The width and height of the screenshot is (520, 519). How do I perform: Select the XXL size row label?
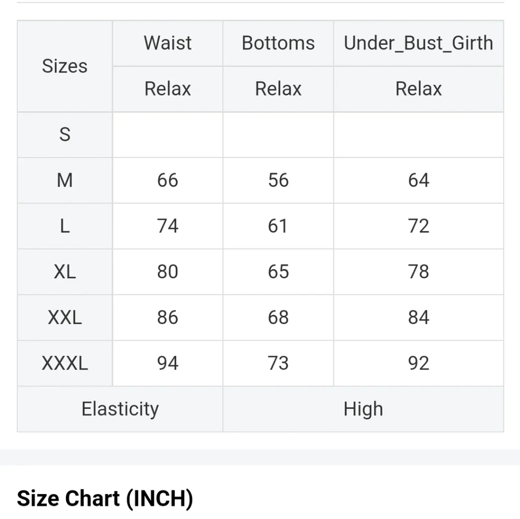pyautogui.click(x=64, y=317)
